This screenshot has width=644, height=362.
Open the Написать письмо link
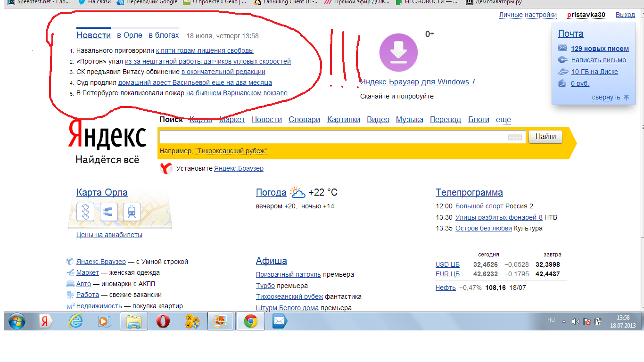[x=598, y=60]
